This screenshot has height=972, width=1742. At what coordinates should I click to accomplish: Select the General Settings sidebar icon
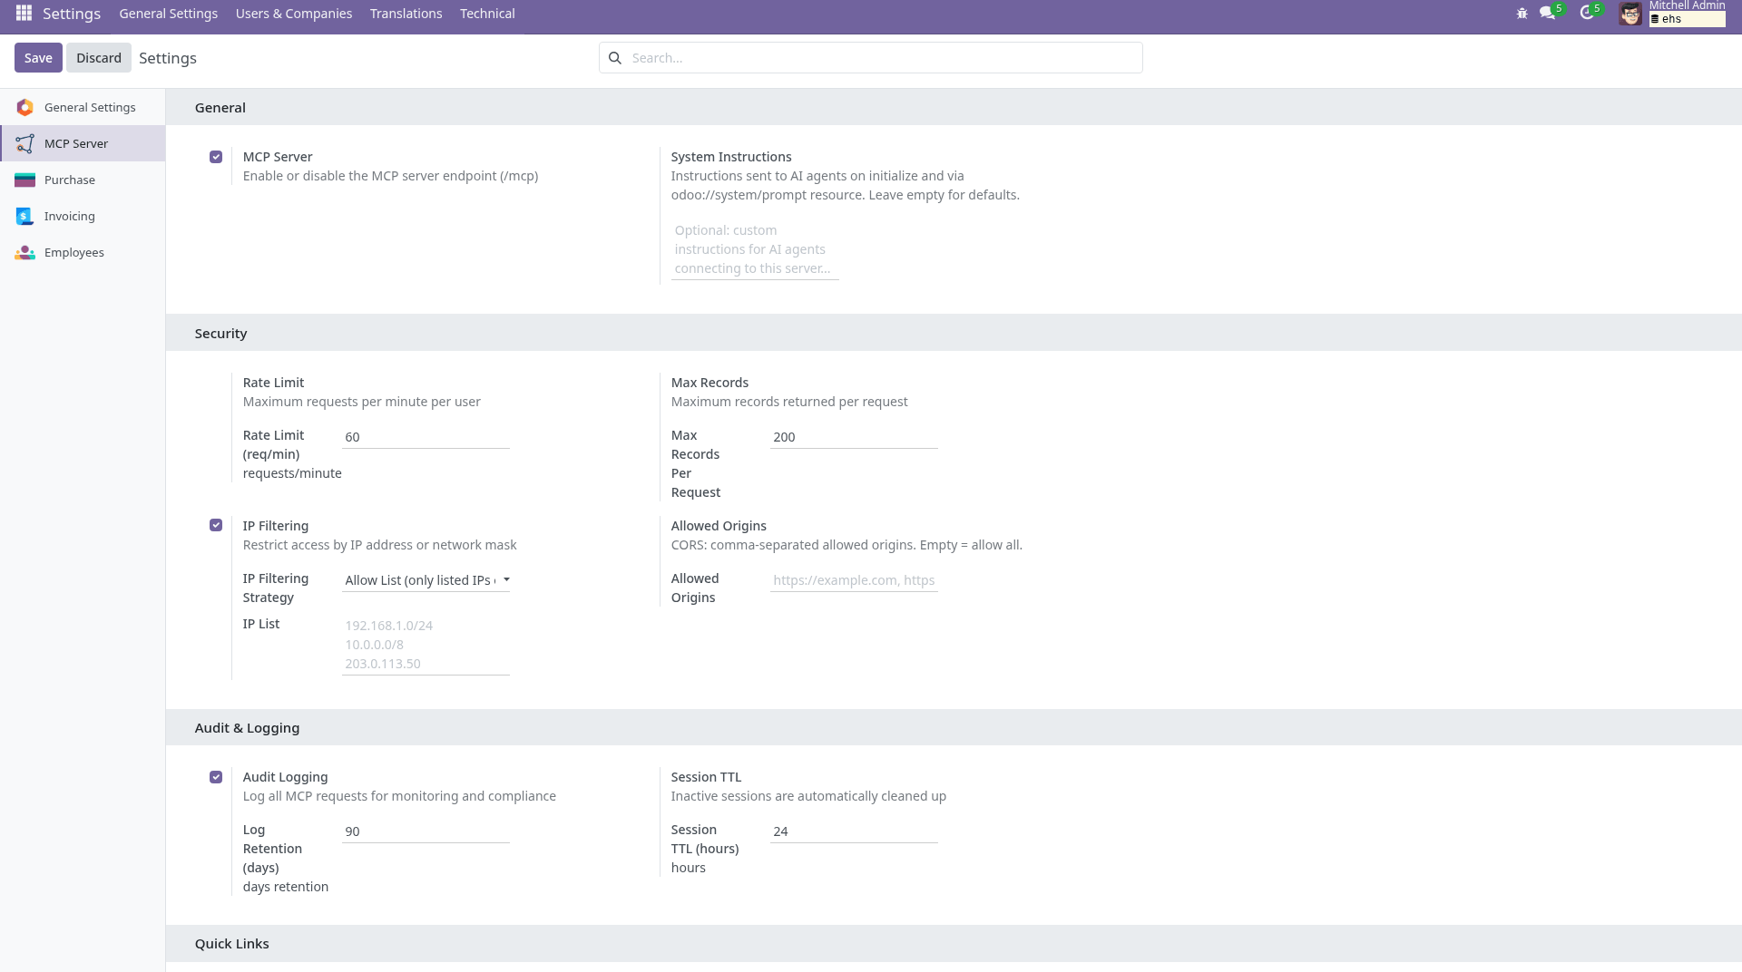(24, 107)
